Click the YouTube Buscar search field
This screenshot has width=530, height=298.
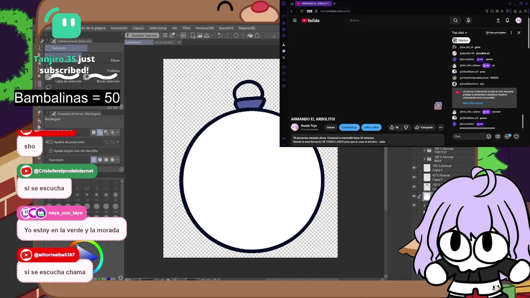pos(397,20)
